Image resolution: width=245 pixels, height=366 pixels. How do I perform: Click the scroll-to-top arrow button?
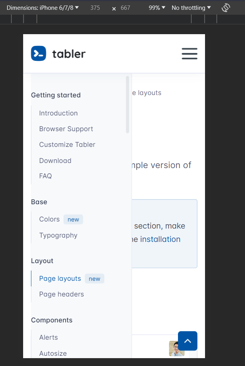(x=187, y=340)
